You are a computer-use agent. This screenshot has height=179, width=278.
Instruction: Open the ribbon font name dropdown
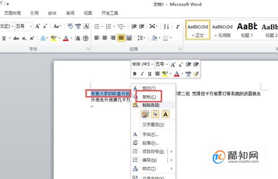click(13, 27)
